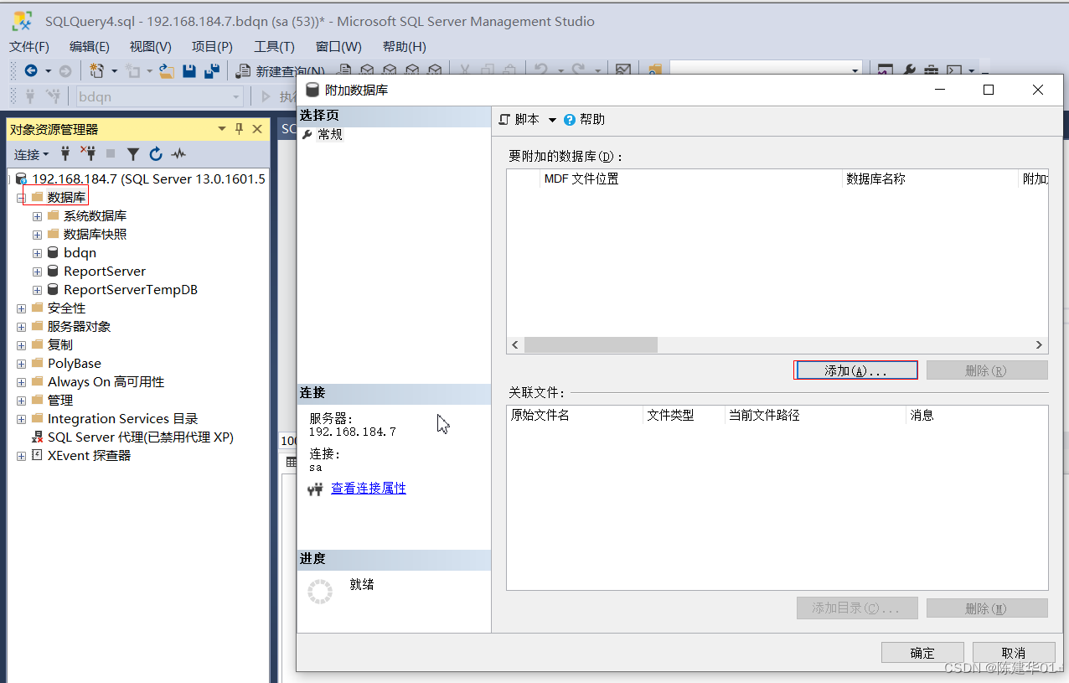1069x683 pixels.
Task: Click the server icon beside 192.168.184.7
Action: (22, 179)
